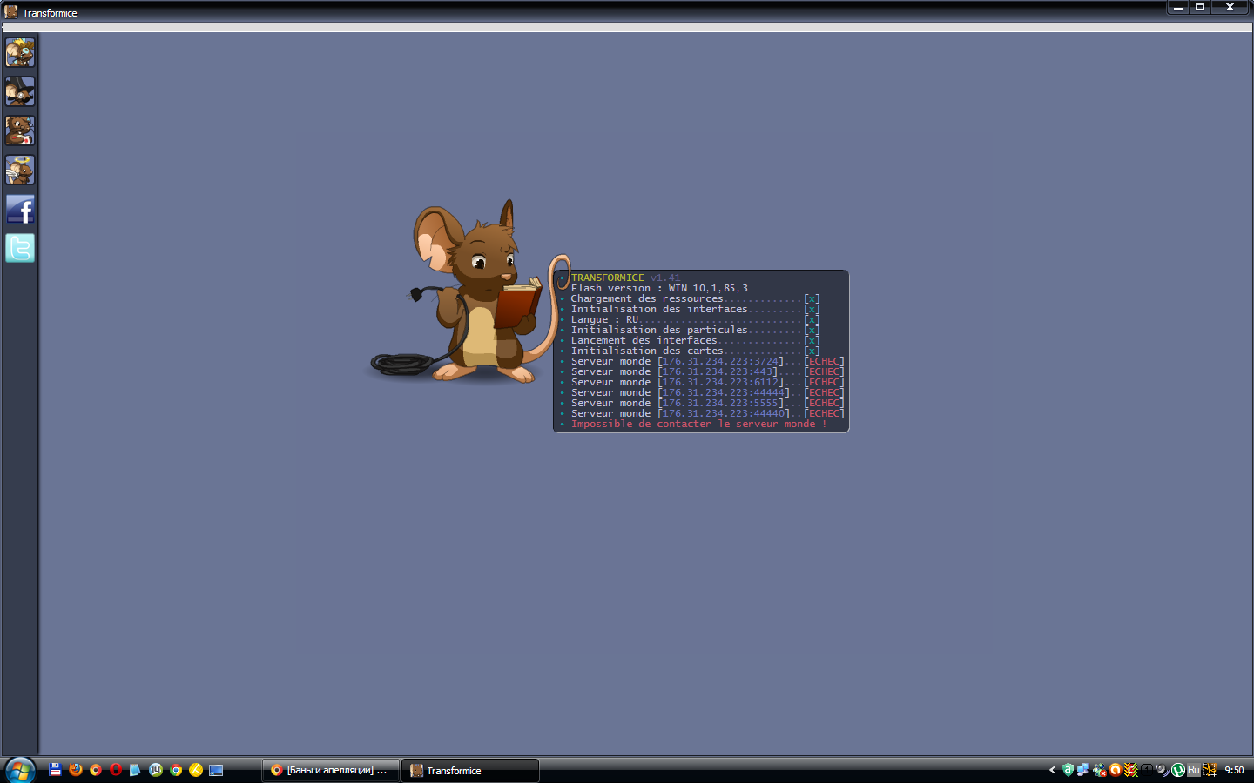
Task: Click server address 176.31.234.223:44444
Action: [724, 392]
